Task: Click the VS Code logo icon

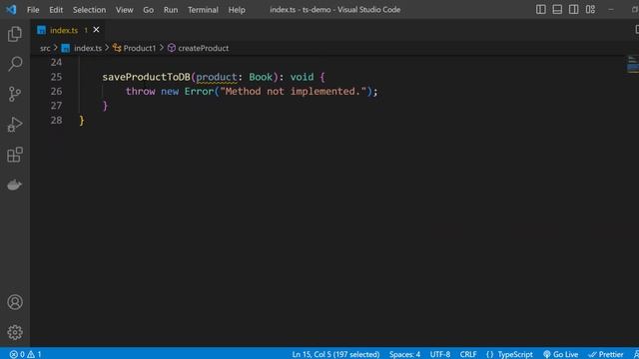Action: click(x=11, y=9)
